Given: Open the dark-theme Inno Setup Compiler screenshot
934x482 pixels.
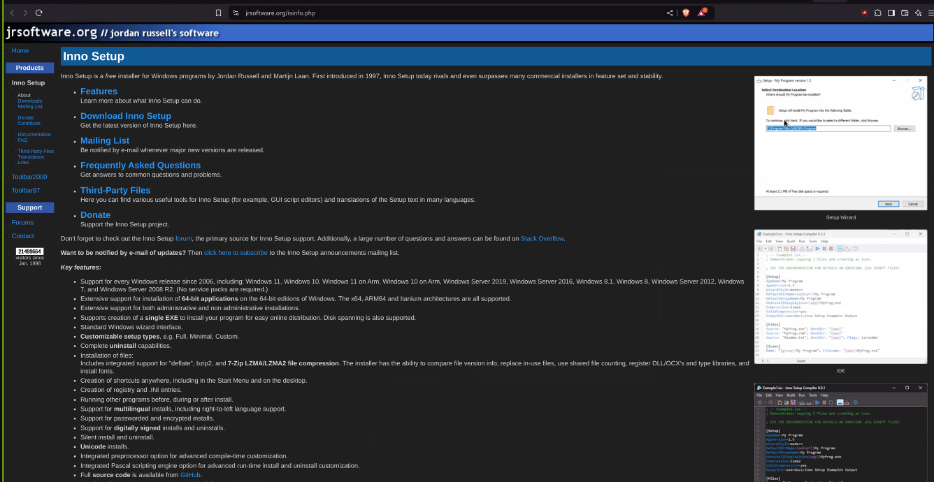Looking at the screenshot, I should tap(840, 432).
